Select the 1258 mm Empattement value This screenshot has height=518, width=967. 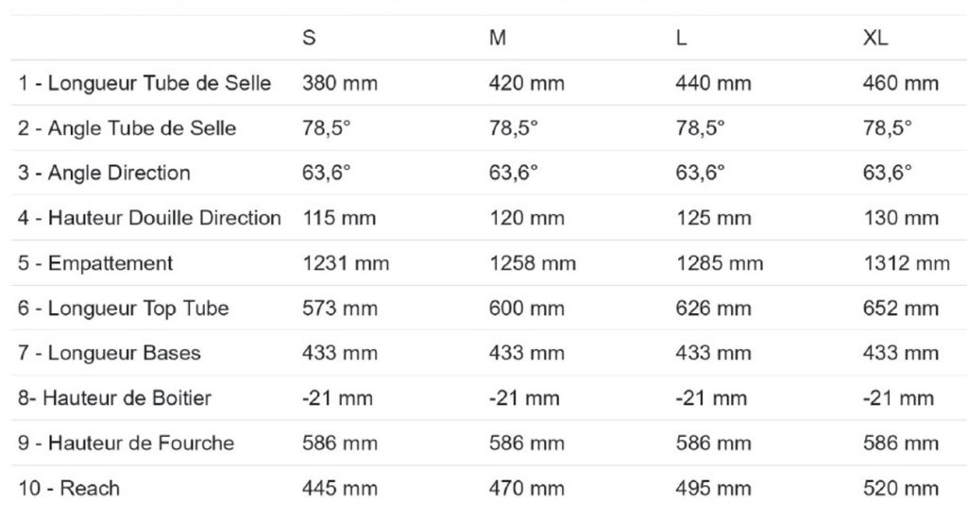[x=532, y=263]
